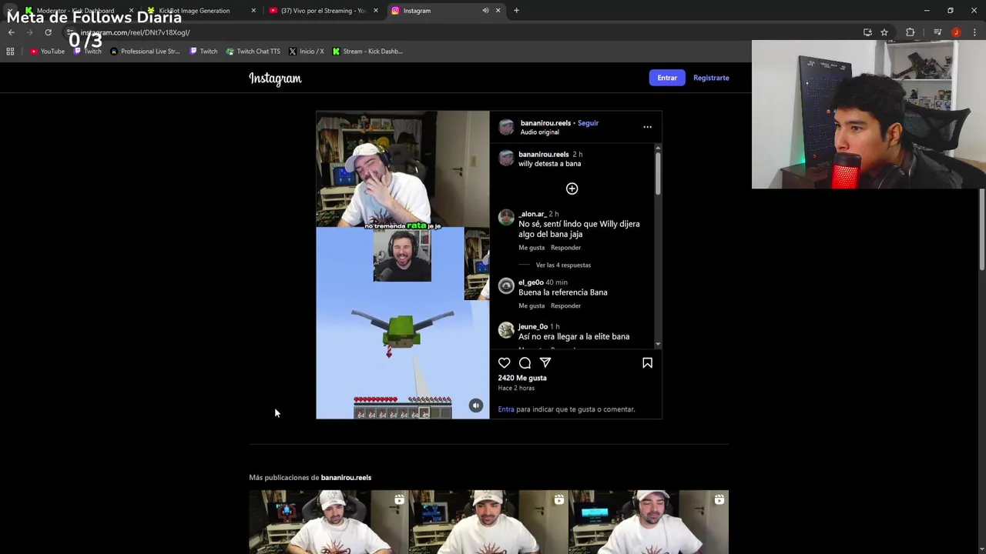This screenshot has width=986, height=554.
Task: Click the Instagram logo
Action: (275, 78)
